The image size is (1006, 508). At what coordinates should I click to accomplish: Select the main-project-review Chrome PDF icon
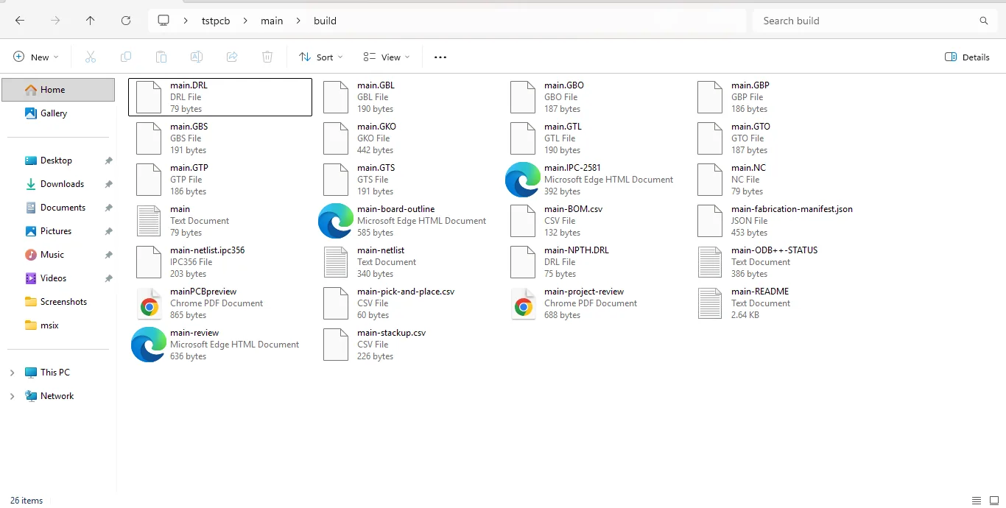point(523,303)
